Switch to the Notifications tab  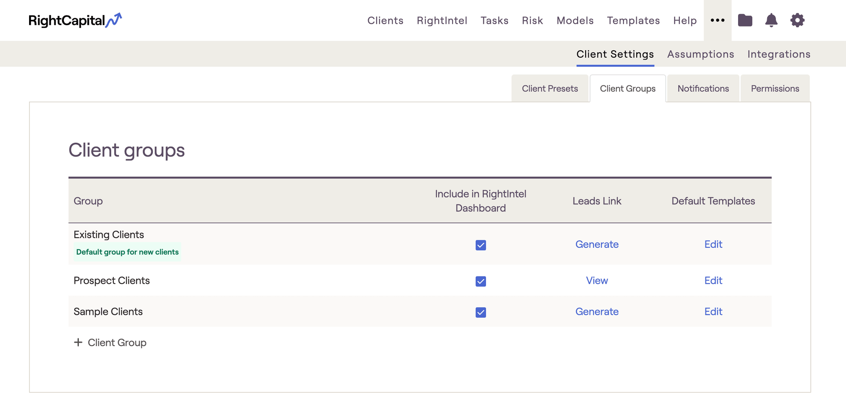point(703,89)
